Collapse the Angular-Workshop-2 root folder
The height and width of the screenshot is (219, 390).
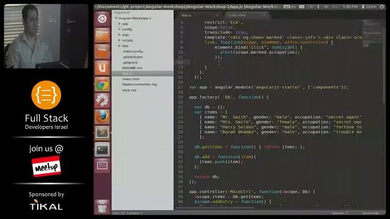click(116, 18)
